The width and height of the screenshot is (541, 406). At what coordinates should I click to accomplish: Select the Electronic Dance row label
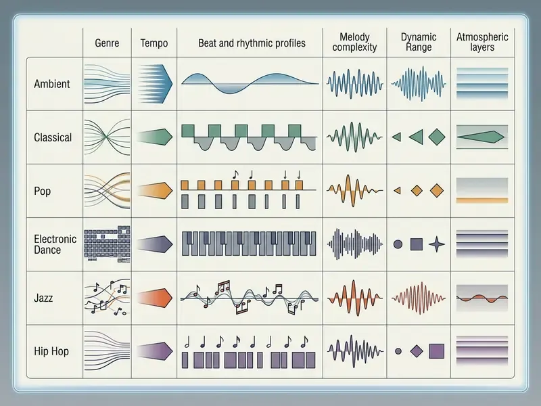pos(55,244)
